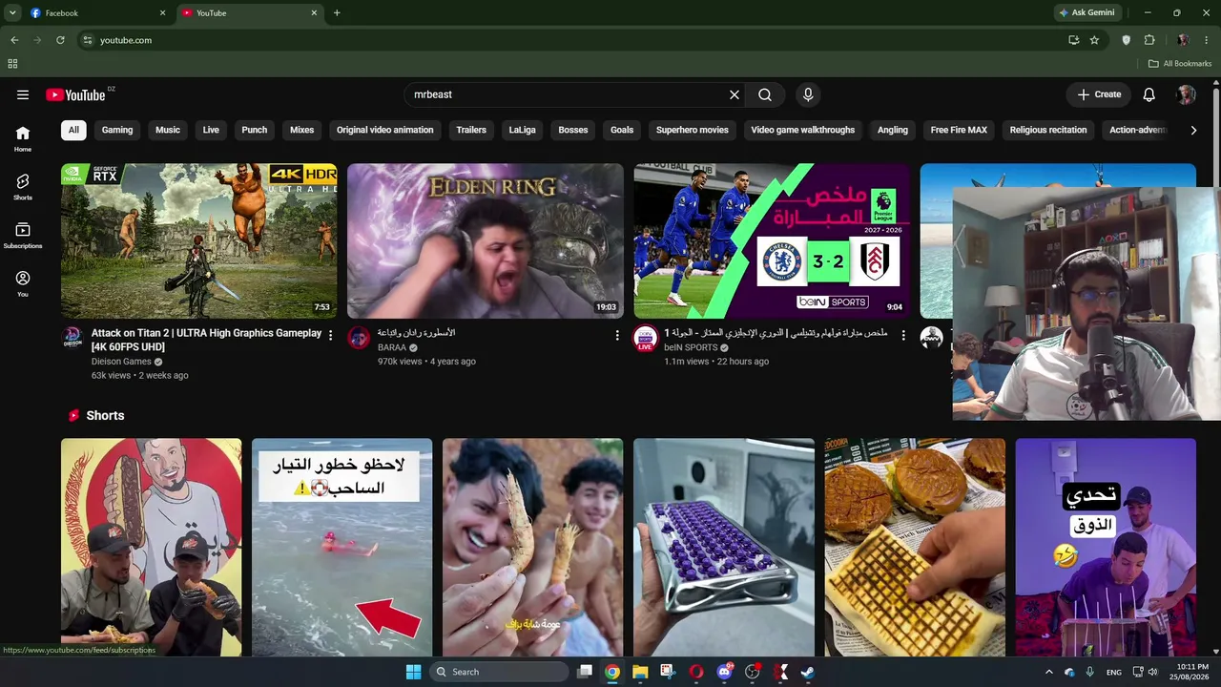
Task: Select the Live filter chip
Action: [x=211, y=130]
